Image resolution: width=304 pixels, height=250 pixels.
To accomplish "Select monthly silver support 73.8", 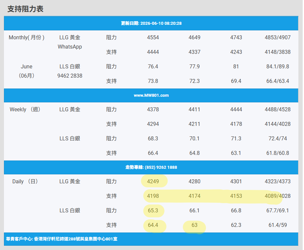I will coord(153,81).
